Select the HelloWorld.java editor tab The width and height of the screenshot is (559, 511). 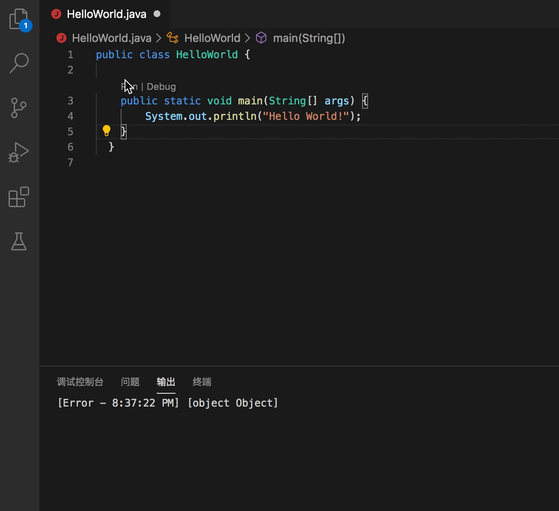106,14
